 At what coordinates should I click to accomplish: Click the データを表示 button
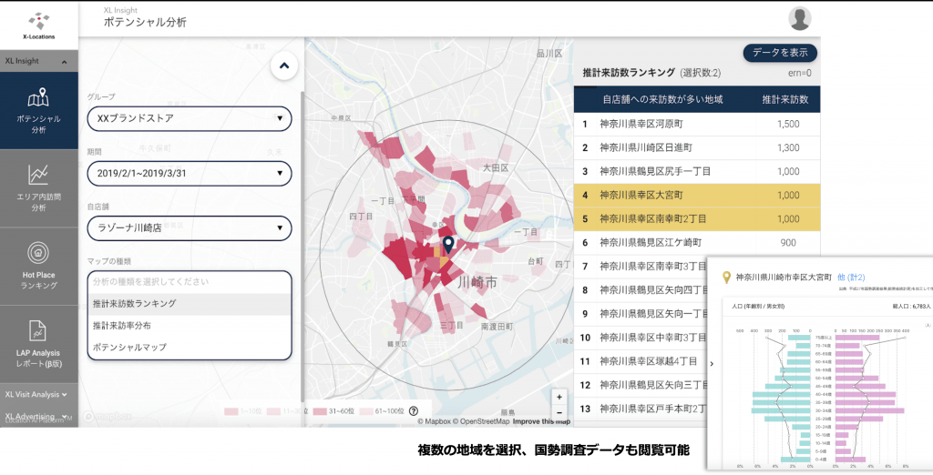780,53
